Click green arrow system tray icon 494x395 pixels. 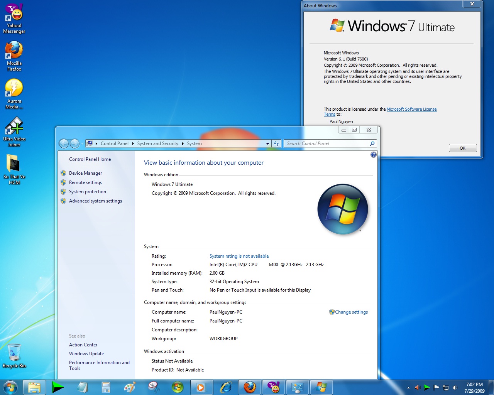coord(427,387)
